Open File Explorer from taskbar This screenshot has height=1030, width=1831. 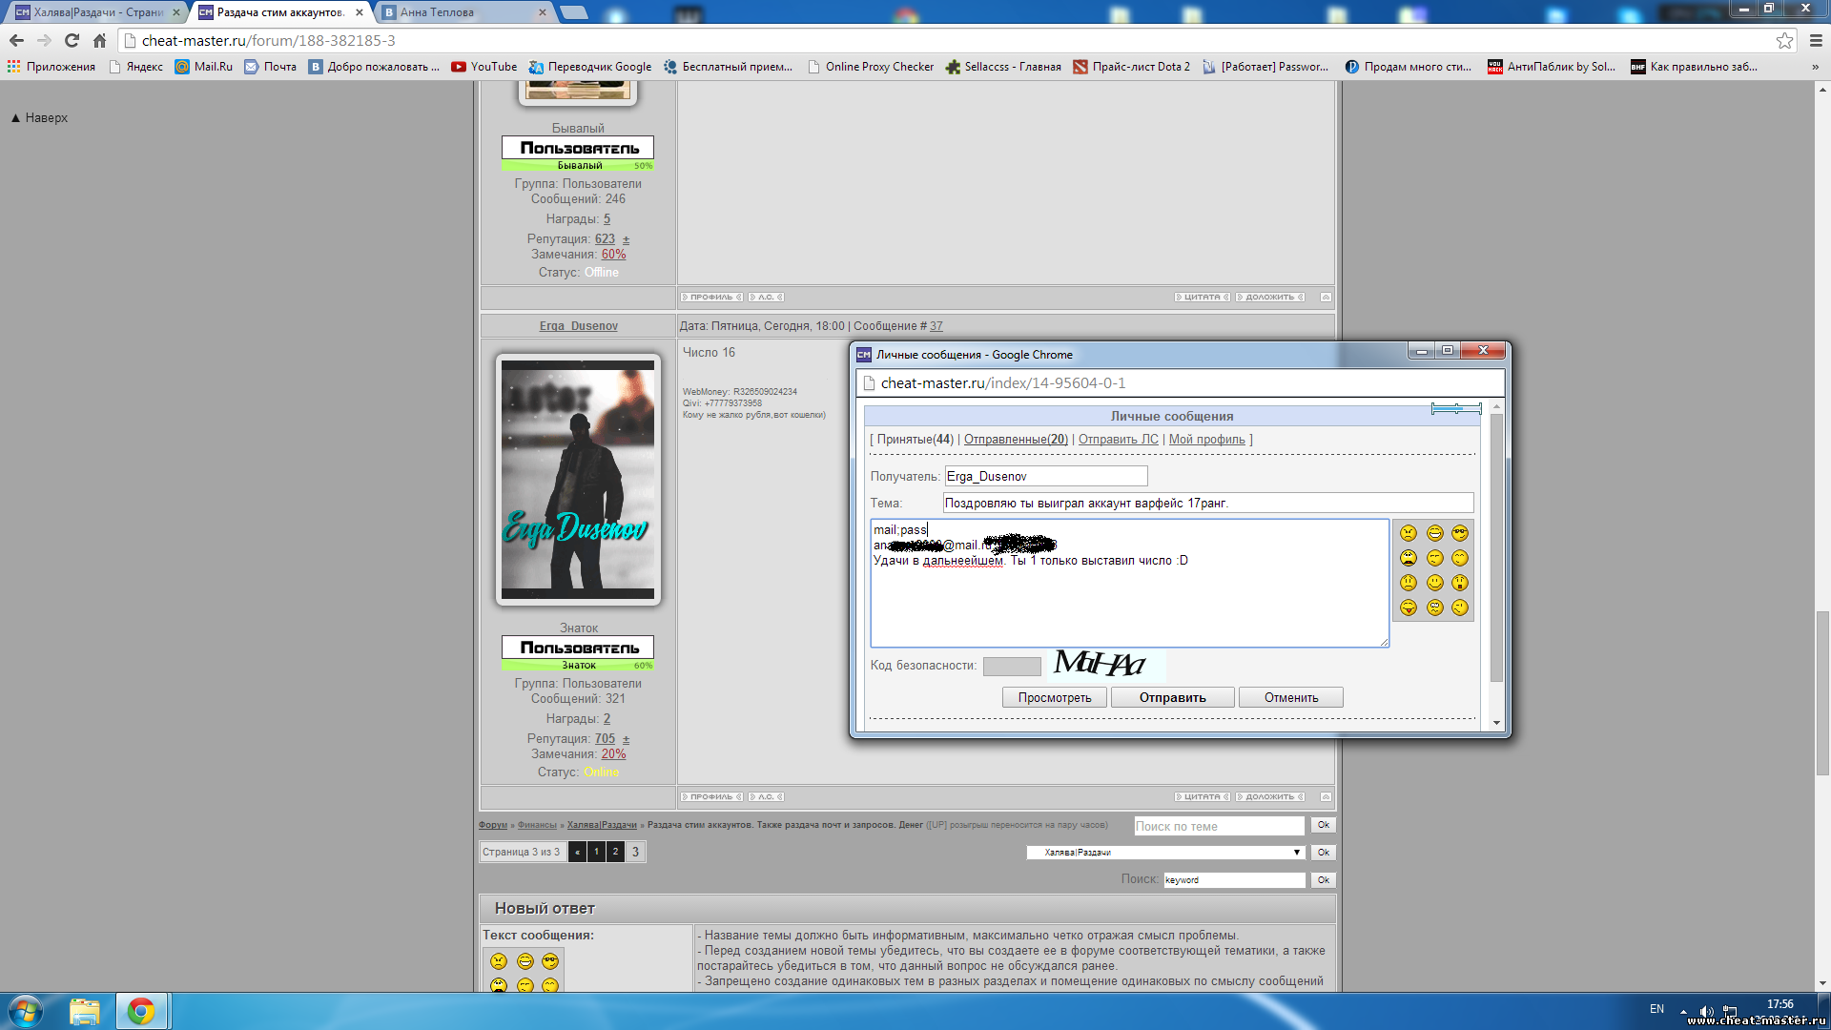tap(85, 1011)
